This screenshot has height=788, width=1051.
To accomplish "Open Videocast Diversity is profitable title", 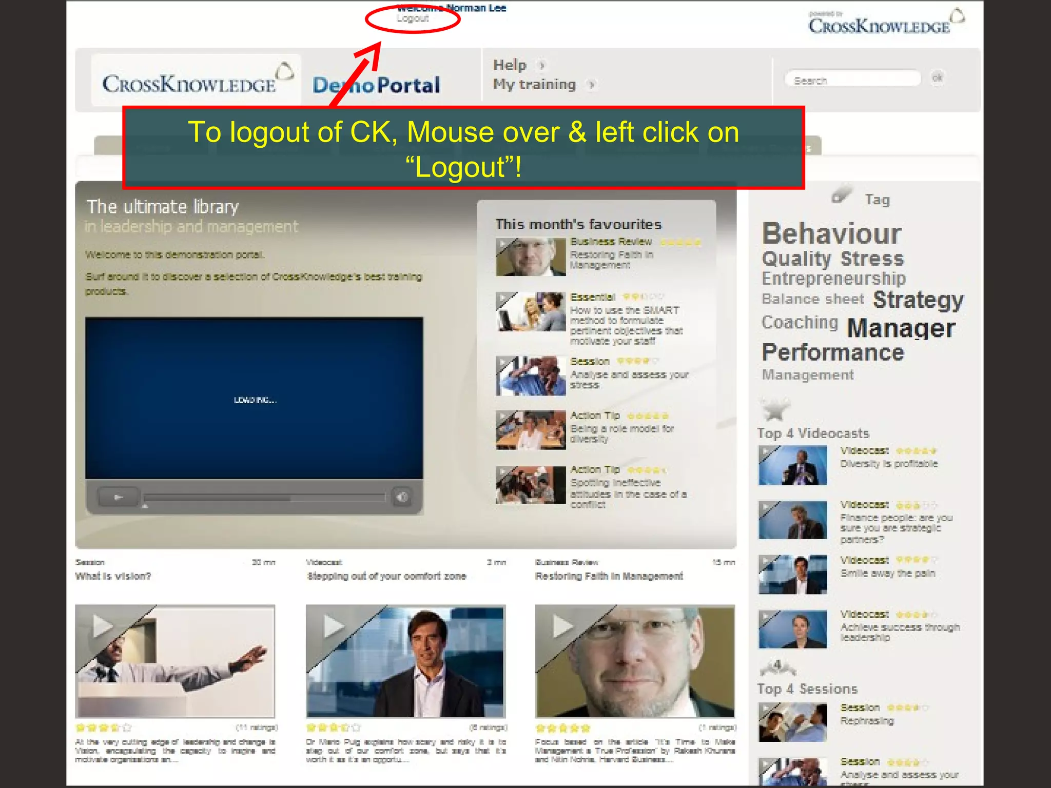I will point(889,464).
